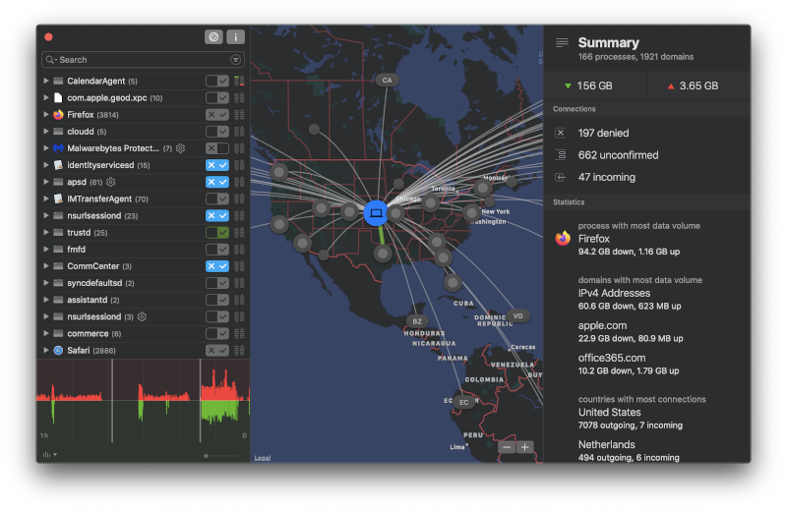The width and height of the screenshot is (787, 511).
Task: Select the apple.com domain statistic
Action: point(631,331)
